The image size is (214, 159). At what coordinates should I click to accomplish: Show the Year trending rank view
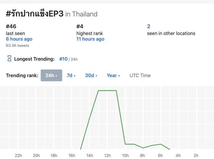coord(113,75)
